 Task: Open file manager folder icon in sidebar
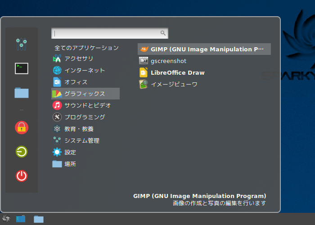coord(22,93)
